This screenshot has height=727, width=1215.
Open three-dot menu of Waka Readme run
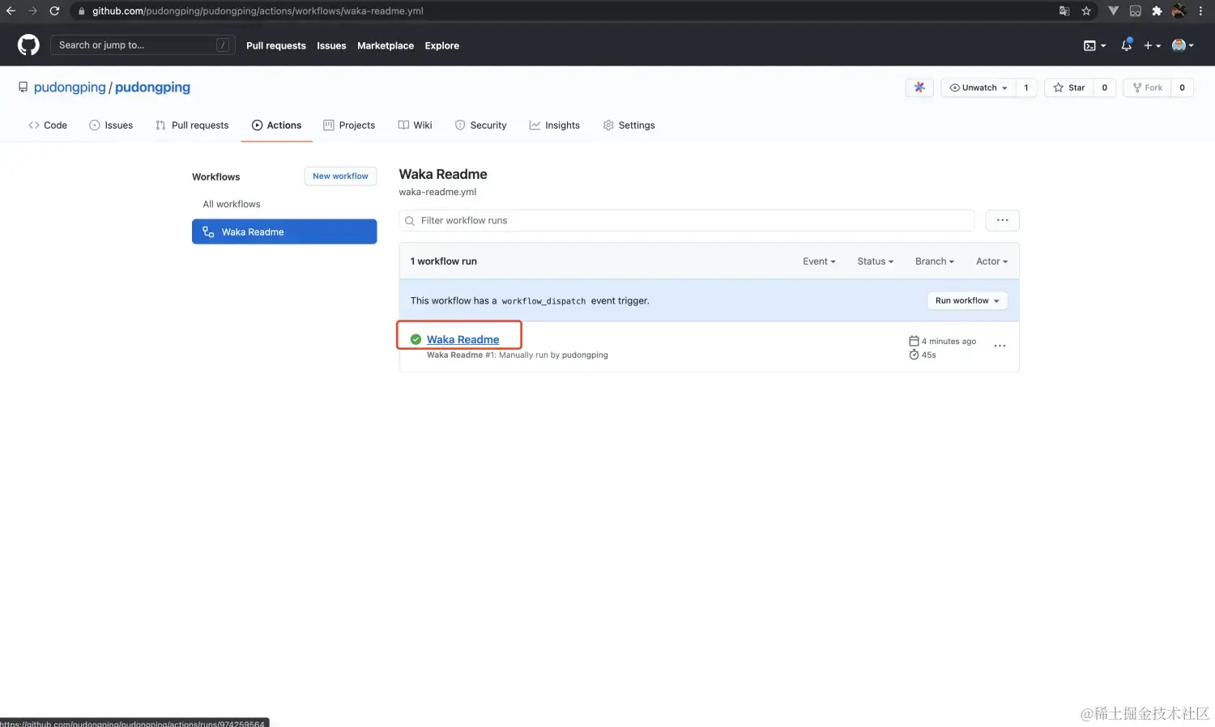coord(1000,346)
